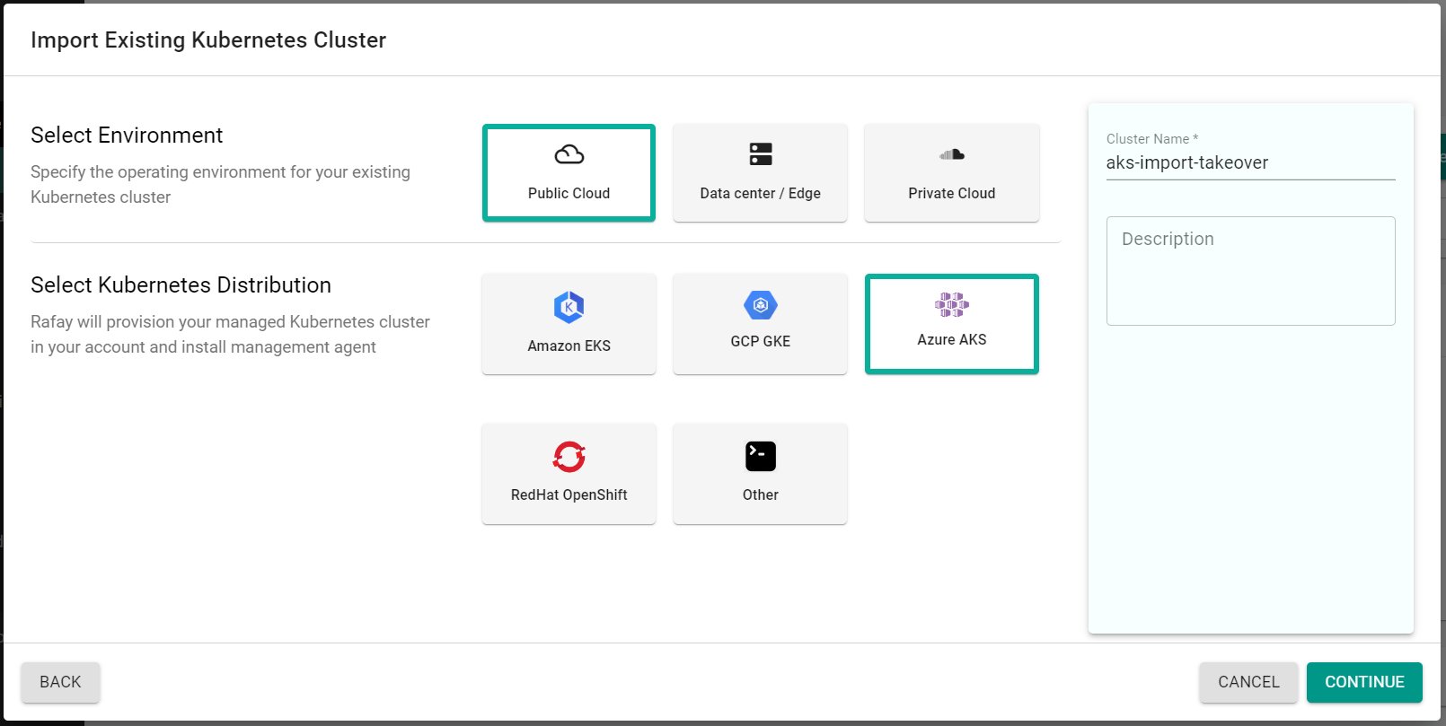Choose the Azure AKS distribution label
1446x726 pixels.
click(952, 339)
